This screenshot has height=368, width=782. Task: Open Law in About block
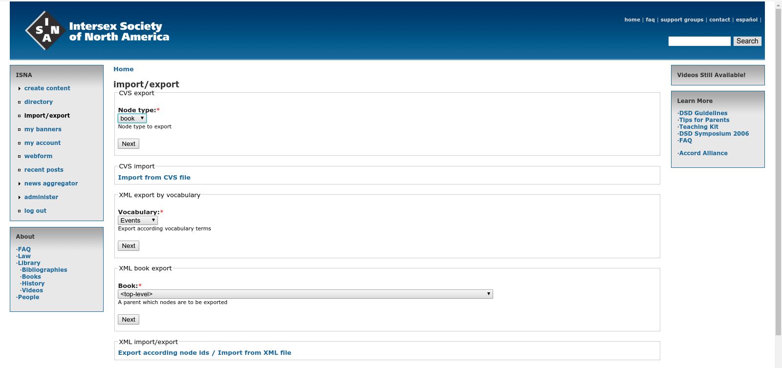24,256
